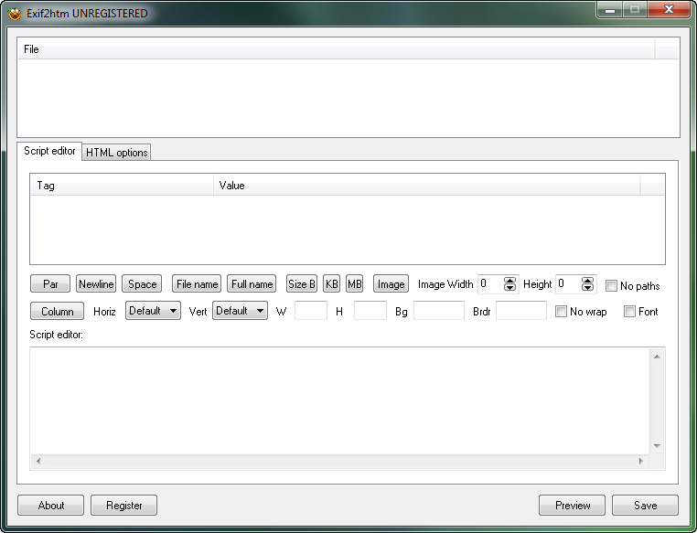Focus the Image Width number field
This screenshot has height=533, width=697.
[x=491, y=283]
